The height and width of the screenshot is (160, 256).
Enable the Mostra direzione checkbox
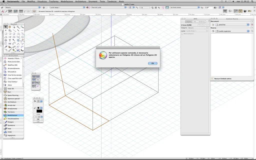pos(182,33)
